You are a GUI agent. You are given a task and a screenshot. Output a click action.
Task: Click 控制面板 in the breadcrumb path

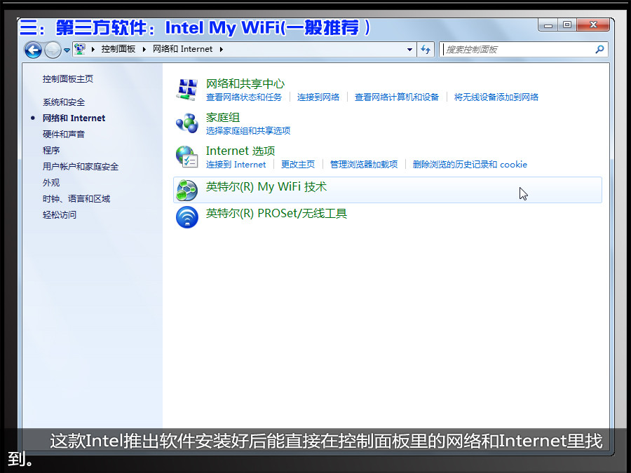pyautogui.click(x=118, y=50)
